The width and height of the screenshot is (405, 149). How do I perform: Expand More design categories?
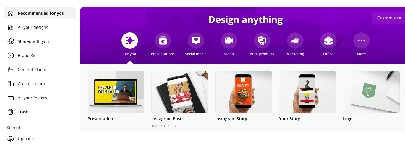click(361, 41)
